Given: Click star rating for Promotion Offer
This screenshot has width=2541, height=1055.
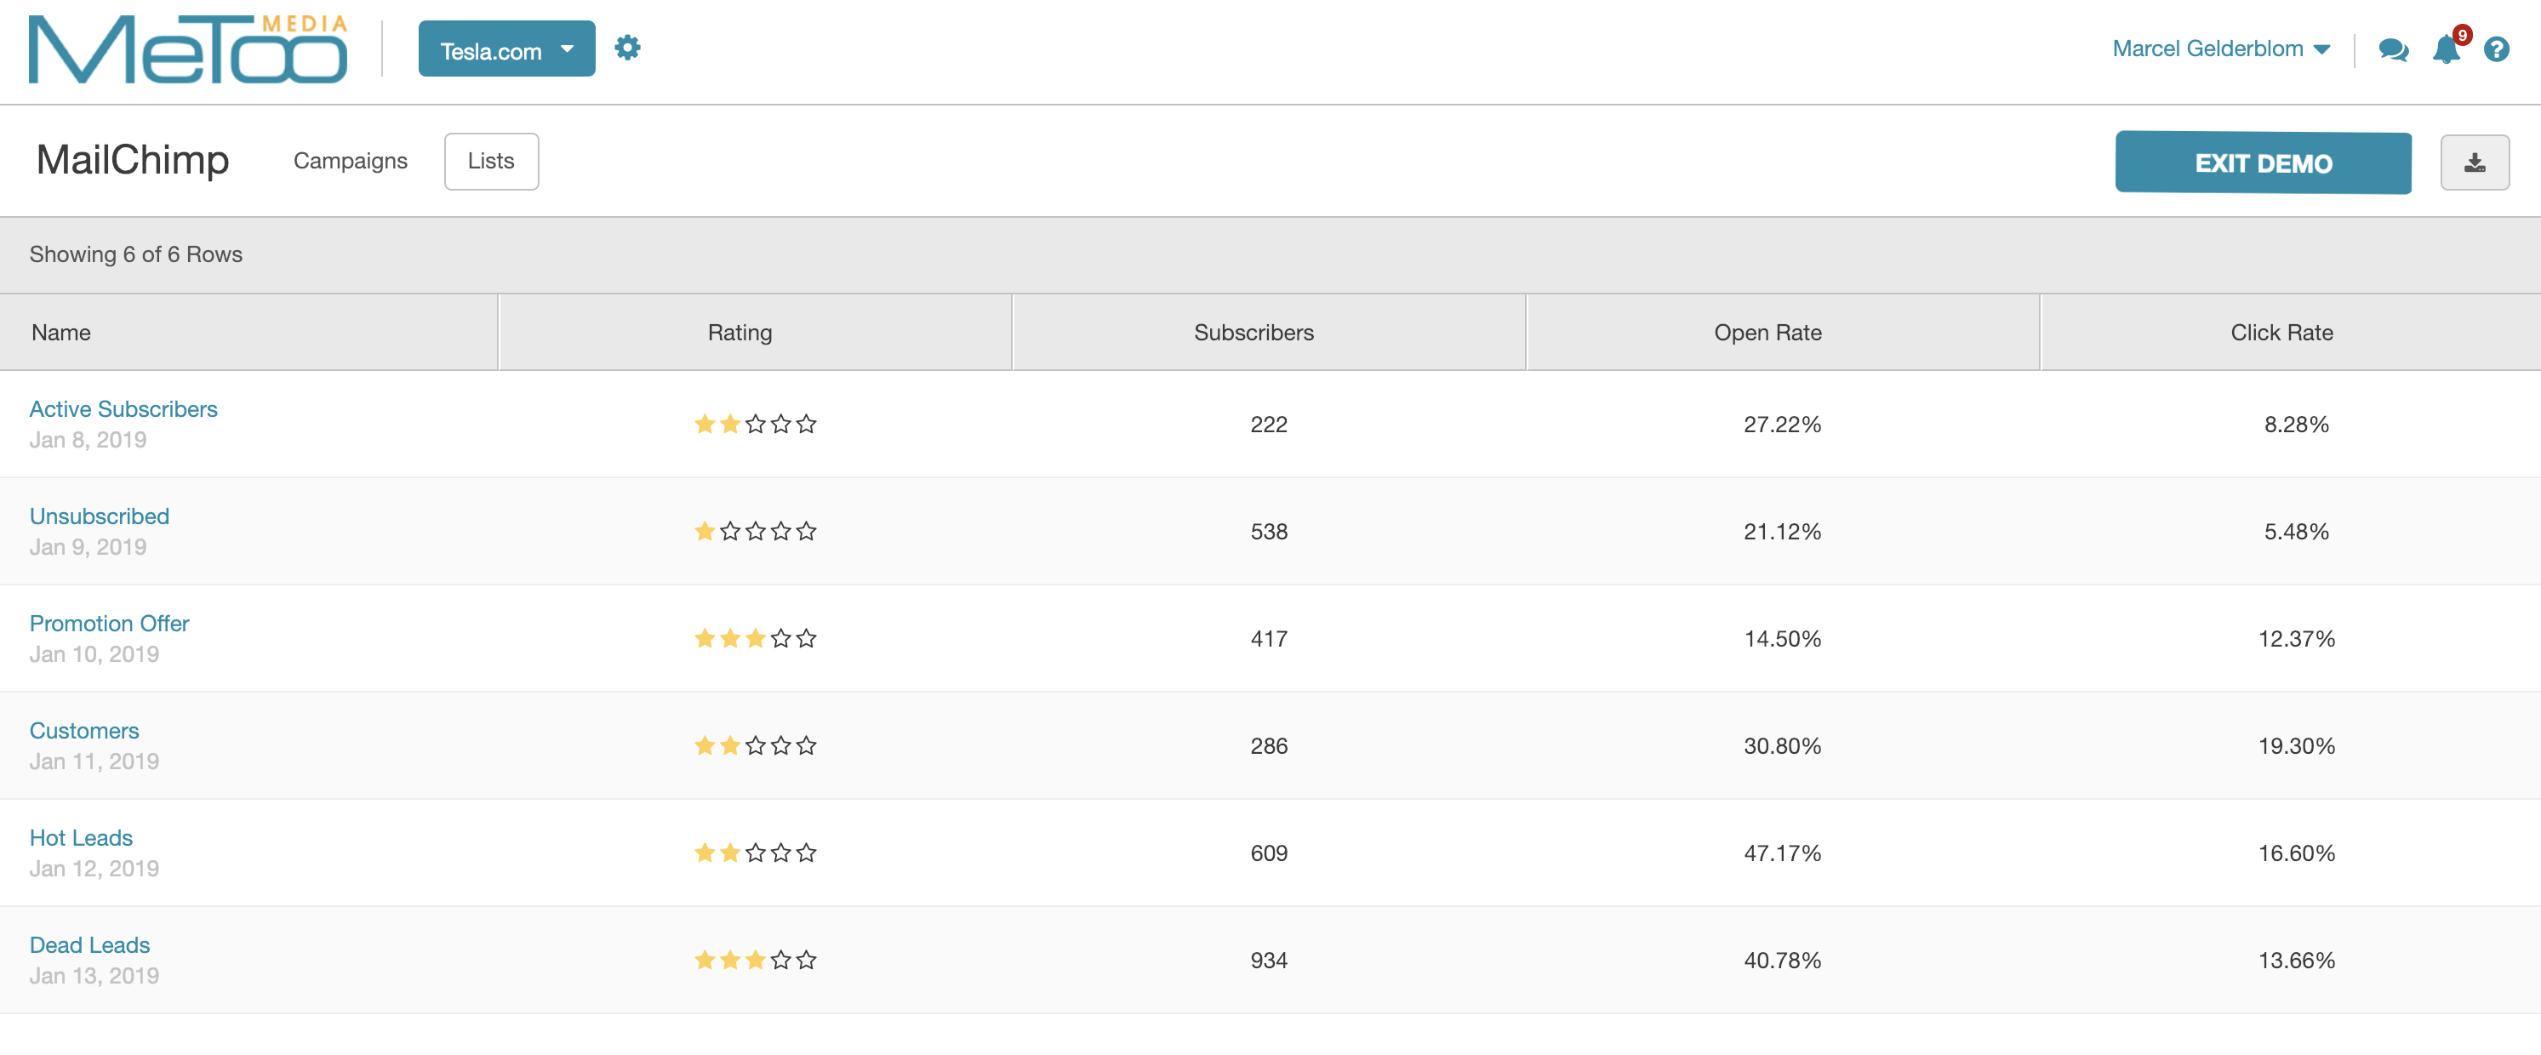Looking at the screenshot, I should (x=755, y=639).
